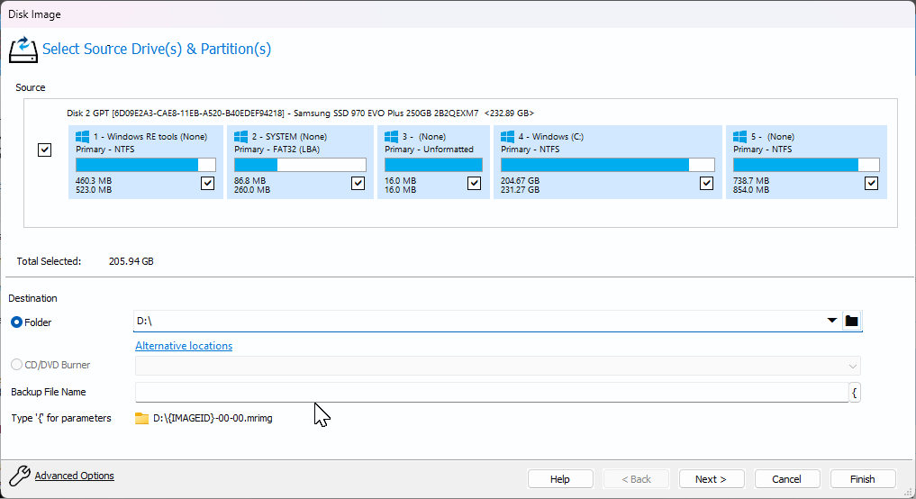
Task: Click Windows logo icon on partition 1
Action: (82, 136)
